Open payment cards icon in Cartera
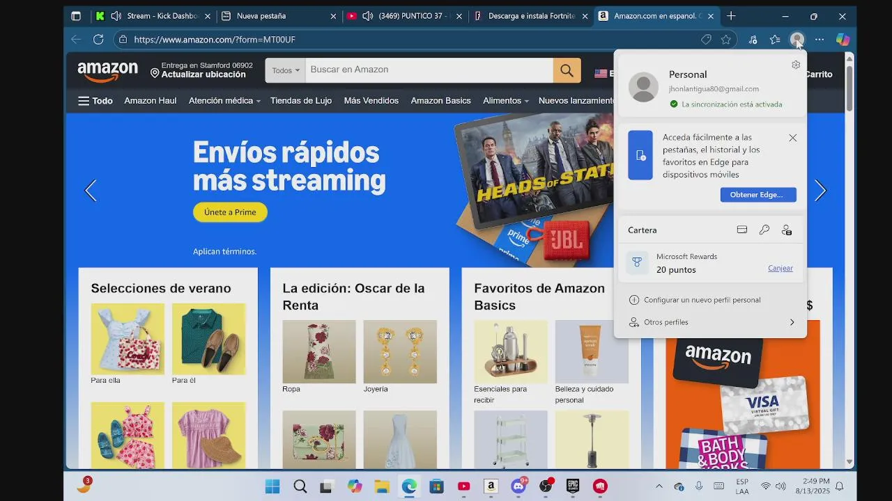 [742, 230]
